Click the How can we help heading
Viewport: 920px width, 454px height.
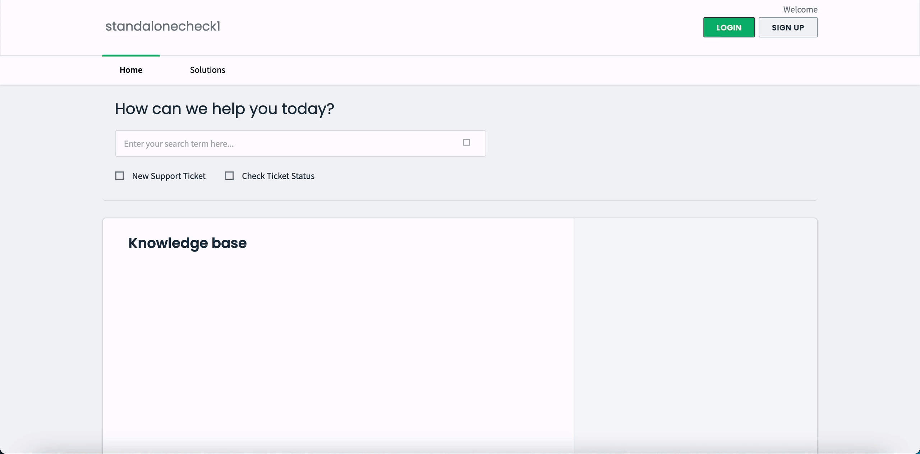pos(224,109)
